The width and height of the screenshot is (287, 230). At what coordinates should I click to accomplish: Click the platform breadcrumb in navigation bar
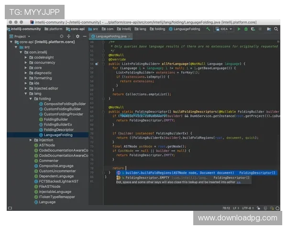[x=55, y=29]
